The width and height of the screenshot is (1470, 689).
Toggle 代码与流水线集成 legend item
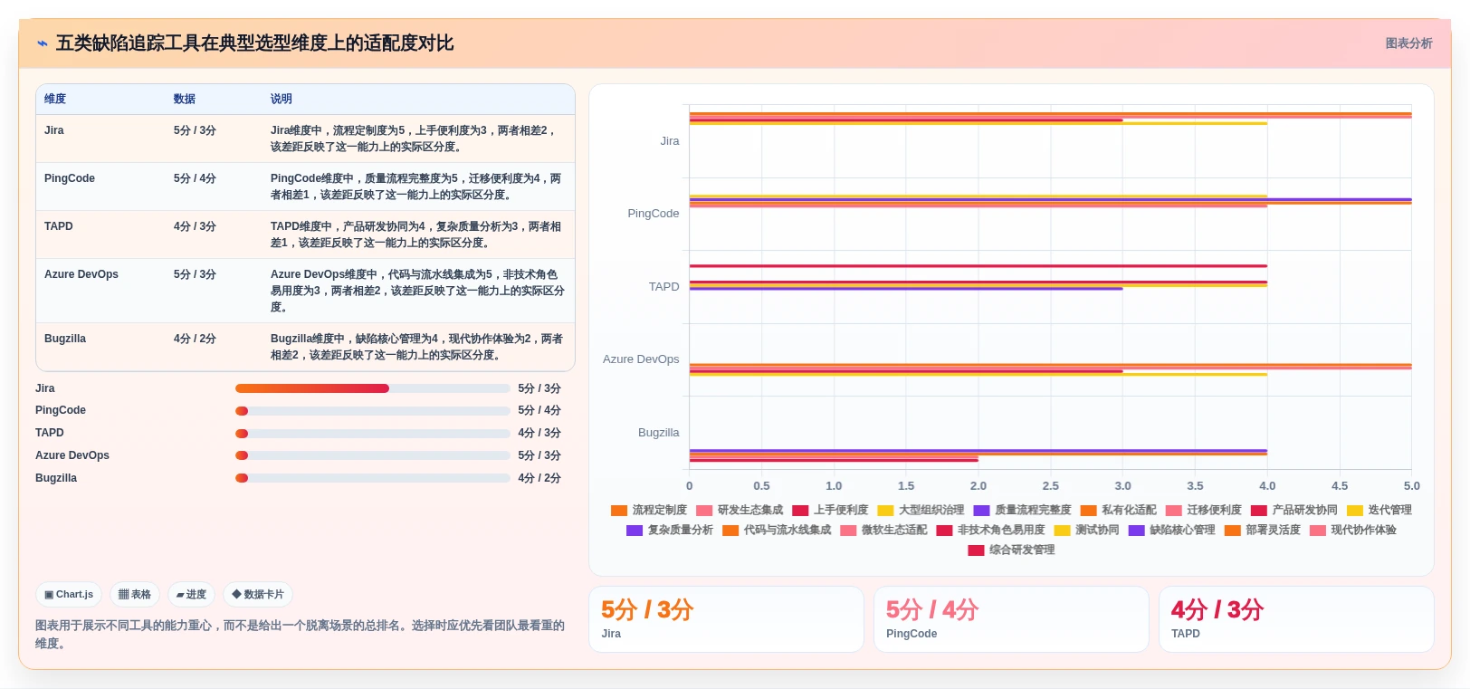coord(777,531)
